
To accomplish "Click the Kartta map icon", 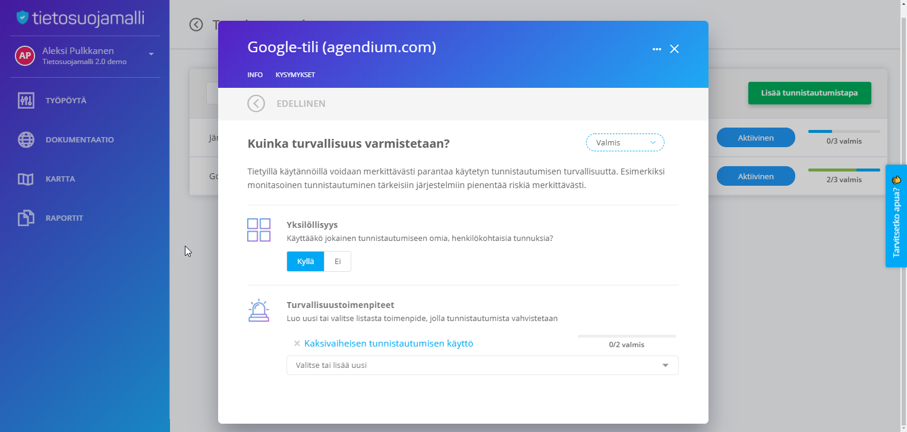I will click(x=26, y=179).
